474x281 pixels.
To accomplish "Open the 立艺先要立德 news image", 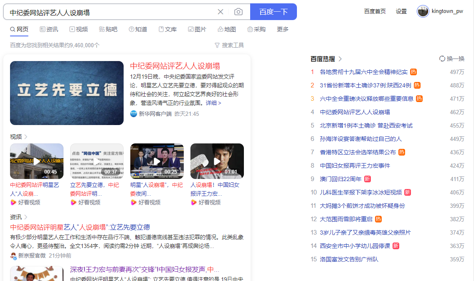I will click(67, 93).
